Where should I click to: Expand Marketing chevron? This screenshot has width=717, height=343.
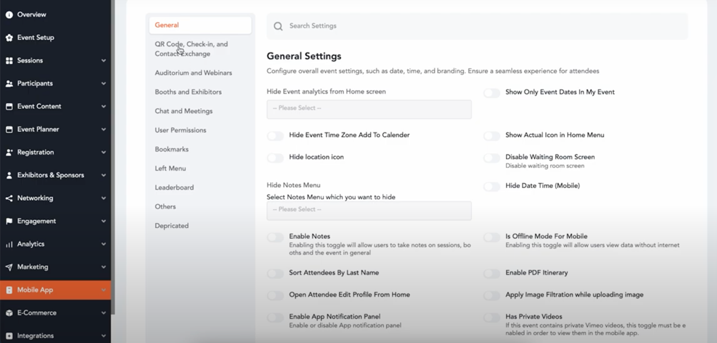pos(104,267)
